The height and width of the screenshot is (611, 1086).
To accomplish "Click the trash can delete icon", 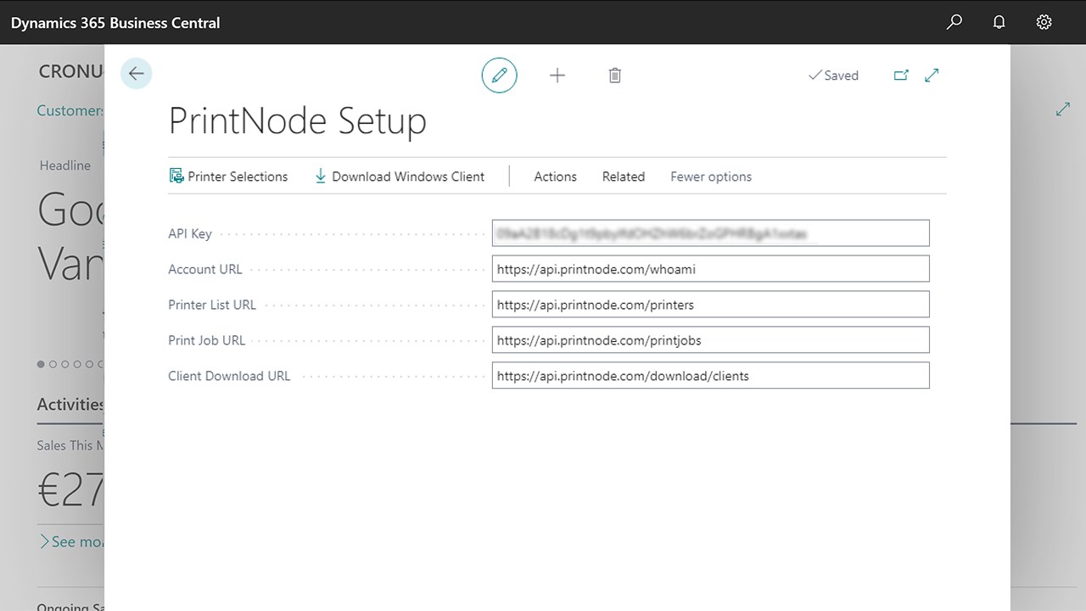I will click(615, 76).
